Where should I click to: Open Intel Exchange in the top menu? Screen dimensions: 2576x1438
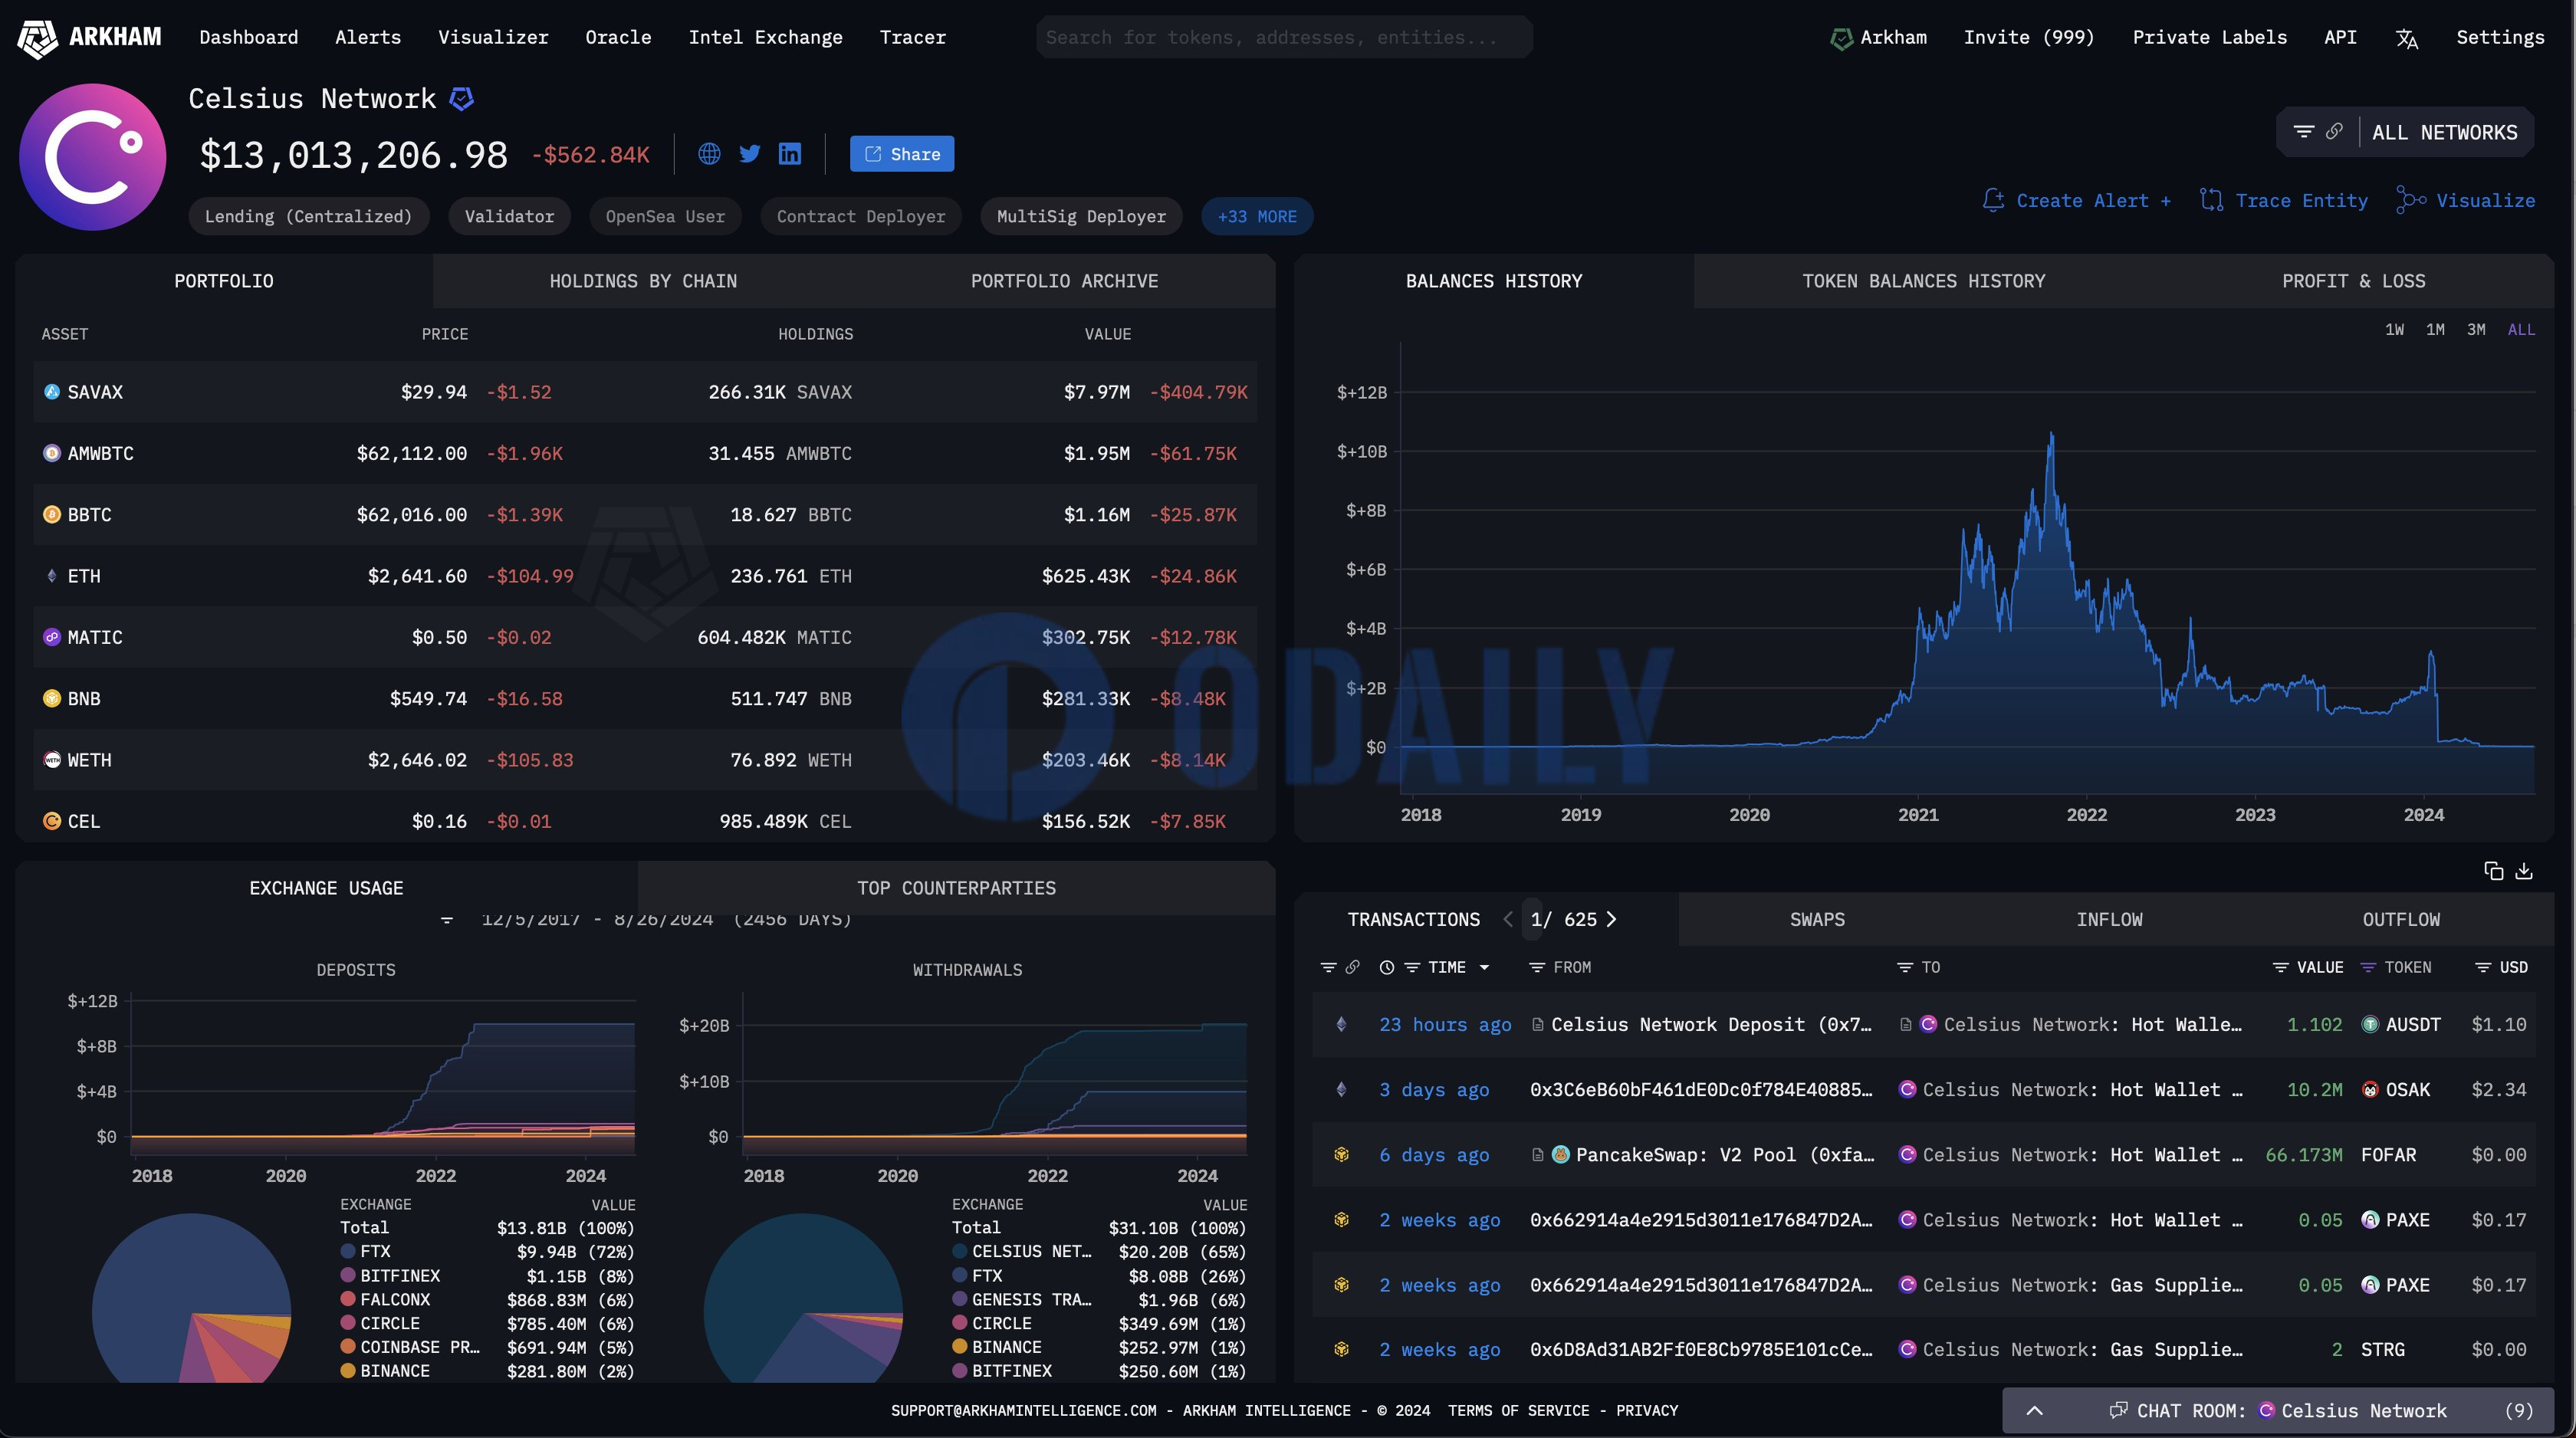point(765,38)
